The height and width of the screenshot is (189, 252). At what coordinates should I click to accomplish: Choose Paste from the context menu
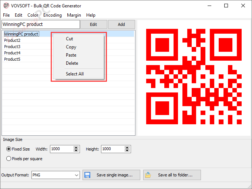point(79,55)
